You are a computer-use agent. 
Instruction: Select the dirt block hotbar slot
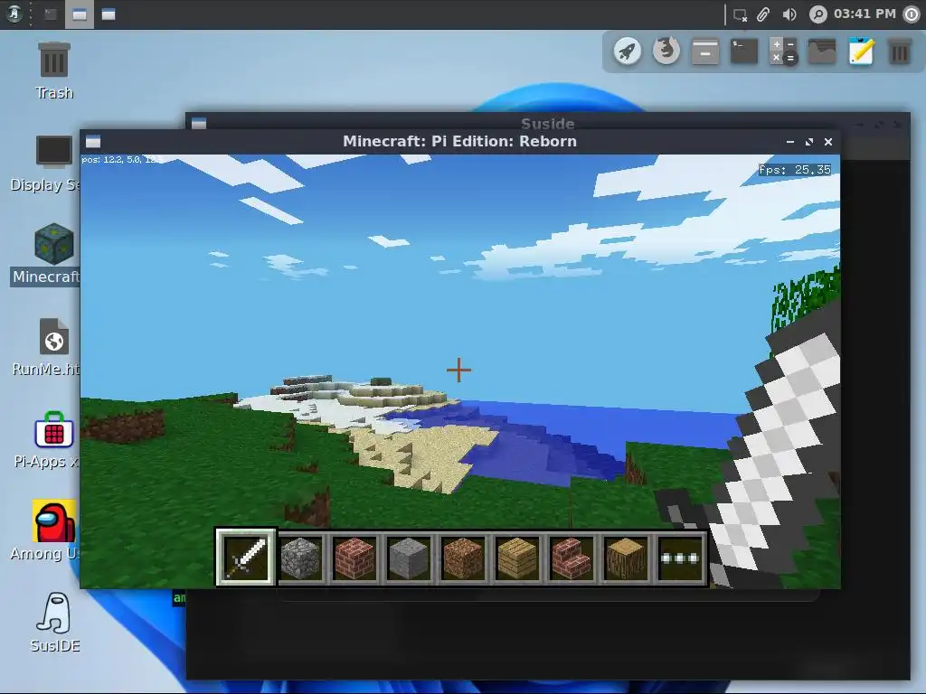coord(463,558)
